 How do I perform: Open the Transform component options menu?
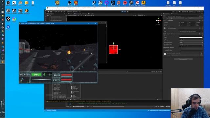point(202,20)
